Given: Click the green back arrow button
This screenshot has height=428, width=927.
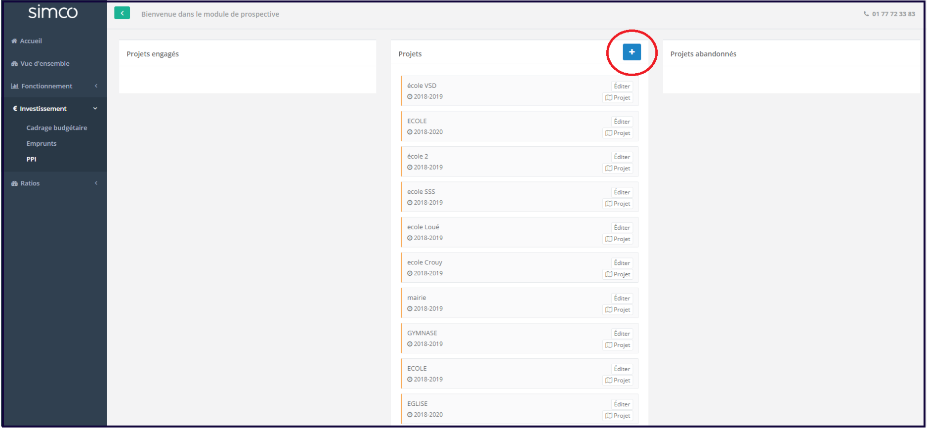Looking at the screenshot, I should click(x=122, y=13).
